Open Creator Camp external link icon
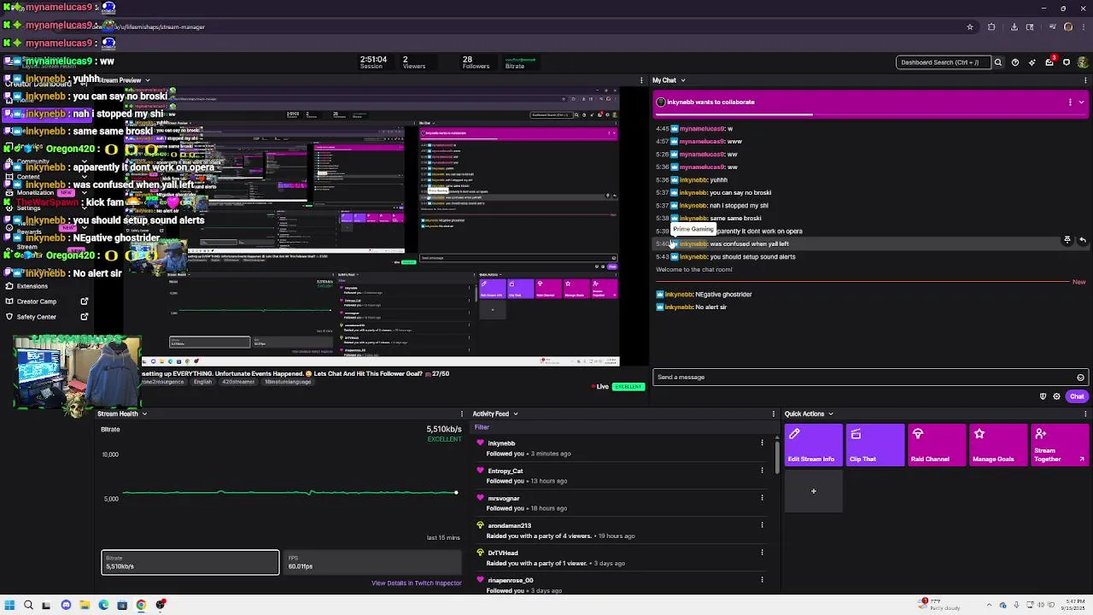The image size is (1093, 615). pos(84,302)
